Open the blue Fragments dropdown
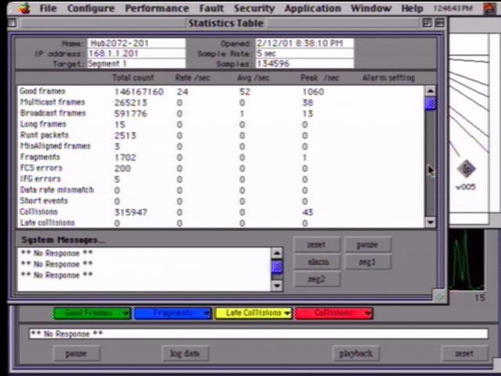 [172, 313]
